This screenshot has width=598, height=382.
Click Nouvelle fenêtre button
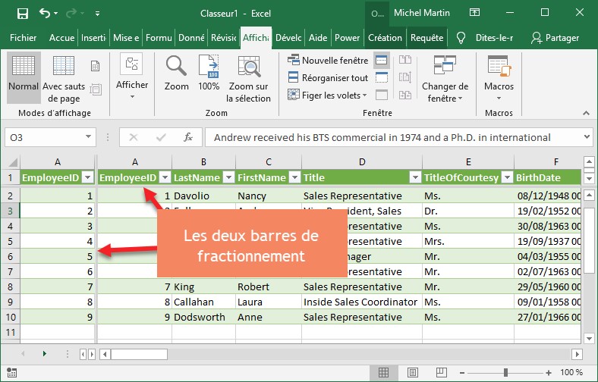tap(328, 61)
